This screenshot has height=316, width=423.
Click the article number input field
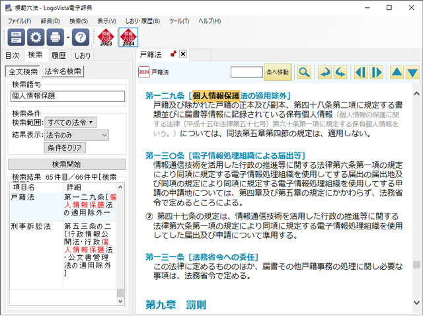coord(247,72)
